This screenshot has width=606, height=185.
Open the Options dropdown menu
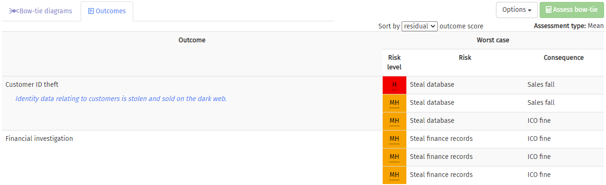click(x=517, y=10)
